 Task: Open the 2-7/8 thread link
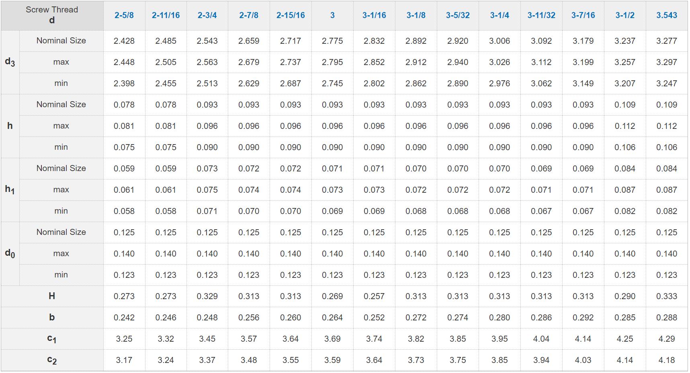tap(249, 15)
